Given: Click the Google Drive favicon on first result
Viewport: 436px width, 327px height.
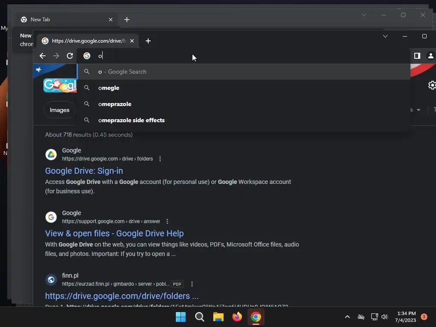Looking at the screenshot, I should click(x=51, y=154).
